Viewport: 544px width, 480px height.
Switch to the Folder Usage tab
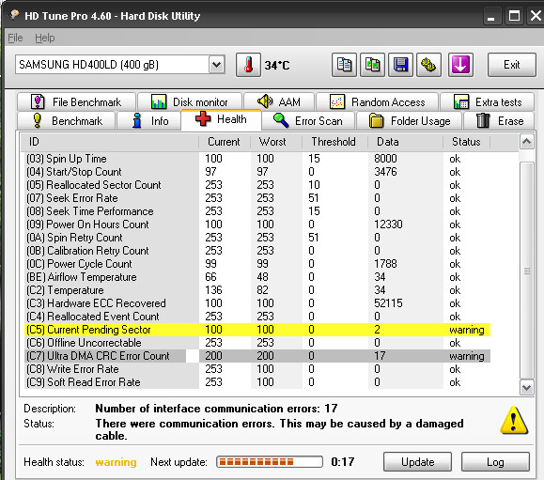click(410, 120)
